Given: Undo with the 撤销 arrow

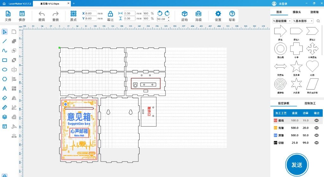Looking at the screenshot, I should coord(41,14).
